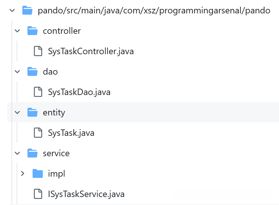Click the folder icon next to controller
279x205 pixels.
[x=32, y=31]
